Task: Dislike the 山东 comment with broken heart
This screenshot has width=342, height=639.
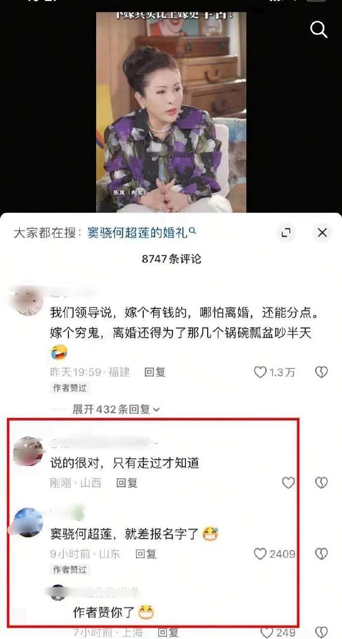Action: (322, 554)
